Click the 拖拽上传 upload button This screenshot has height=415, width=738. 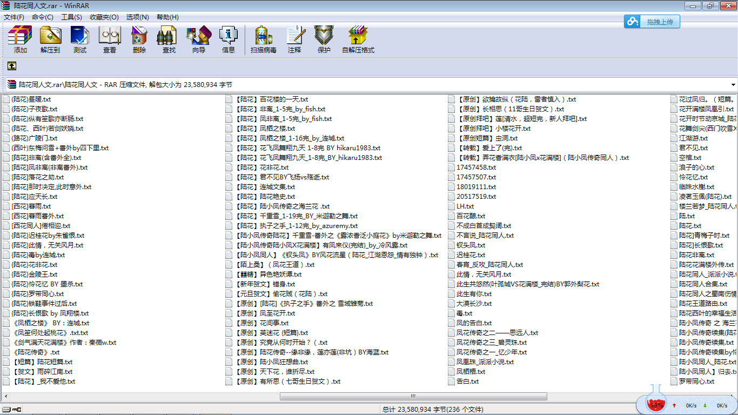click(652, 22)
